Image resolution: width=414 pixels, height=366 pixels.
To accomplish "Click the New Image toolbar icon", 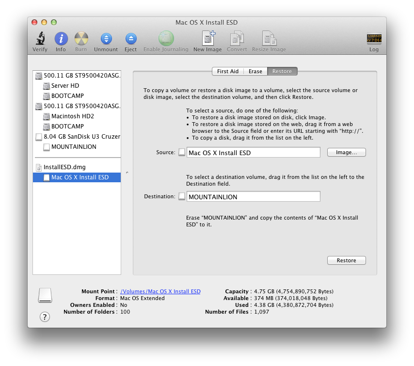I will coord(207,39).
